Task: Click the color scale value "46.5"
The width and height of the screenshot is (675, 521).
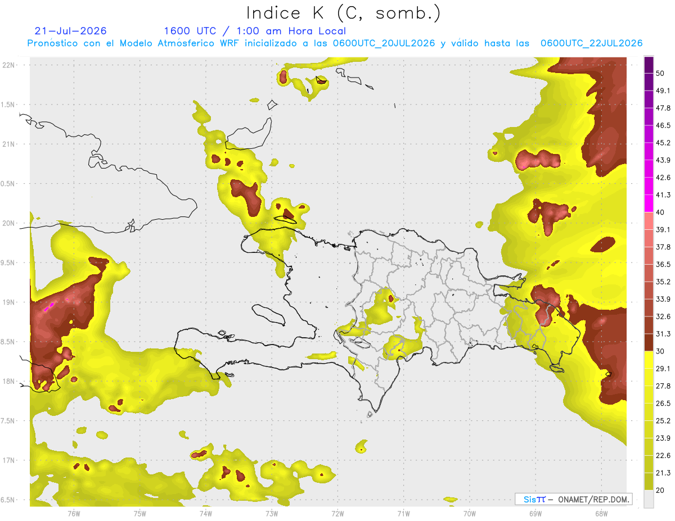Action: (664, 125)
